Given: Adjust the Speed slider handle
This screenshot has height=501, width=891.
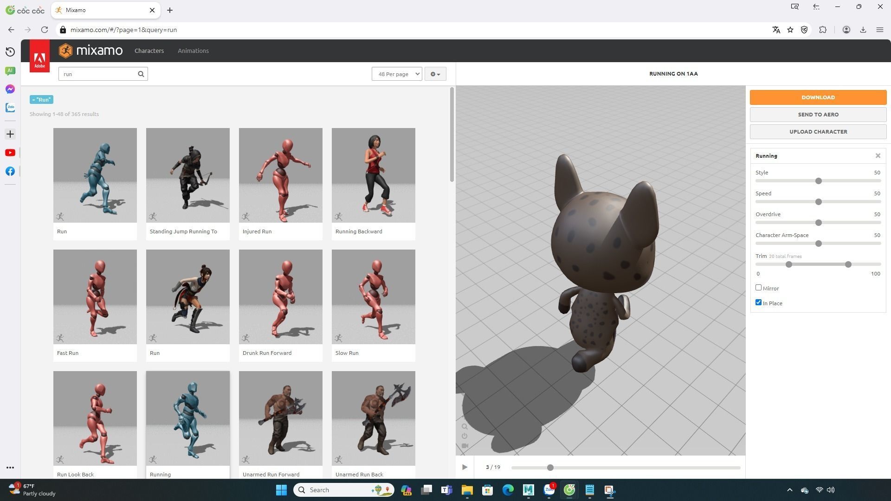Looking at the screenshot, I should [819, 202].
